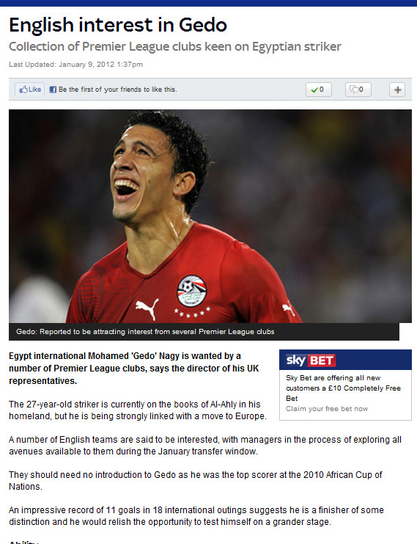Click the bold intro paragraph about Gedo

tap(133, 369)
